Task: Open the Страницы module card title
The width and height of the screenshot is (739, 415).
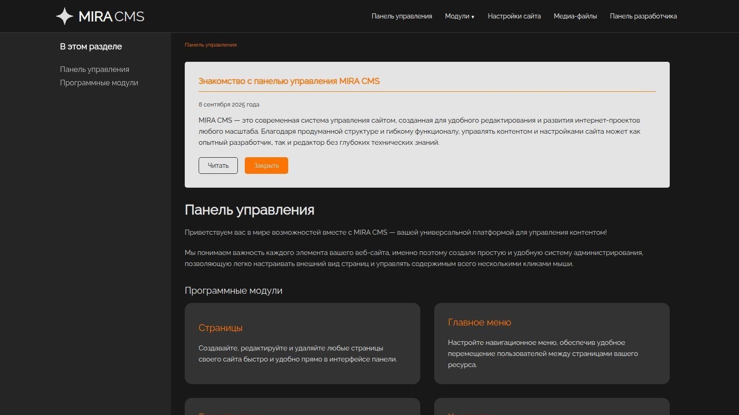Action: point(220,328)
